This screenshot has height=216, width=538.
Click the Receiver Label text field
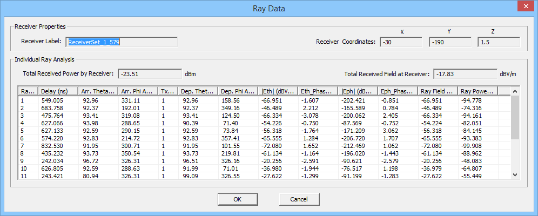tap(122, 42)
